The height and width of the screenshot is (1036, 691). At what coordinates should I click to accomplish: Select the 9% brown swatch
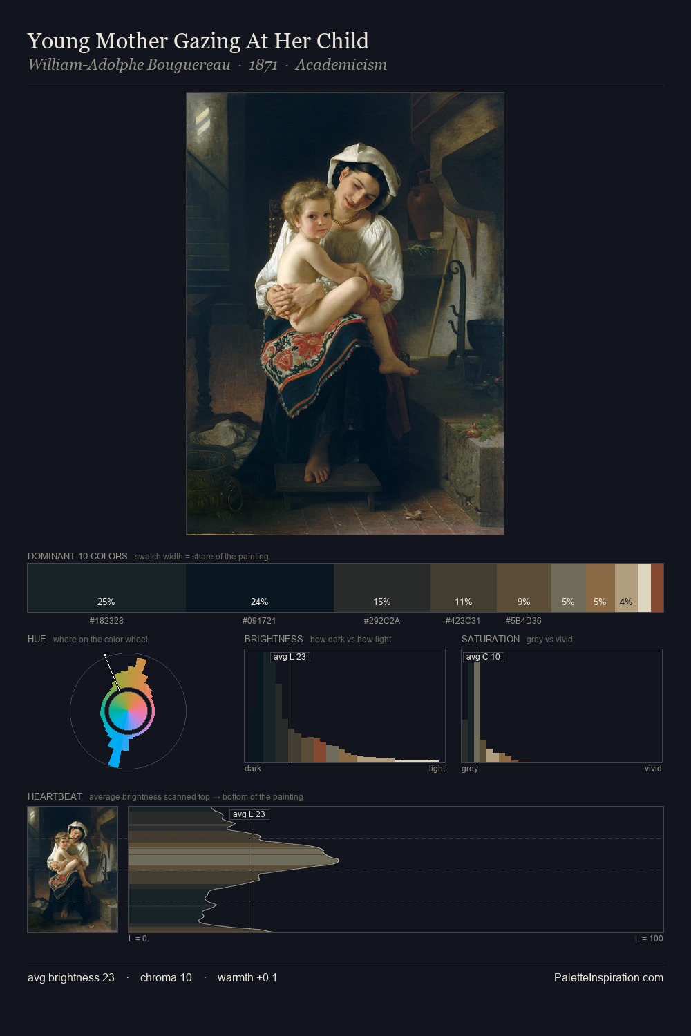click(x=524, y=588)
